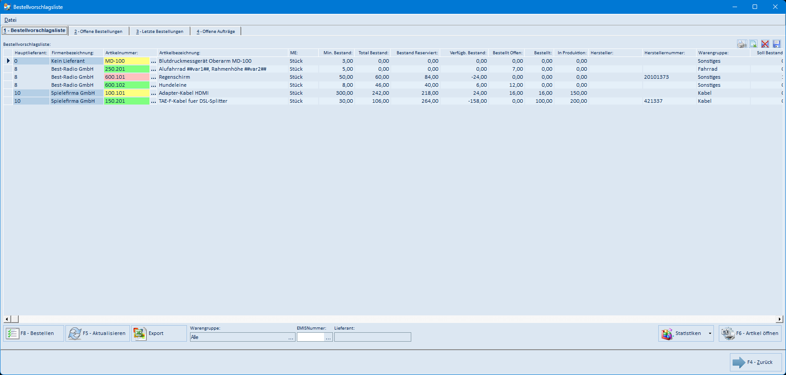
Task: Click the blue arrow icon on F4 - Zurück
Action: click(x=739, y=362)
